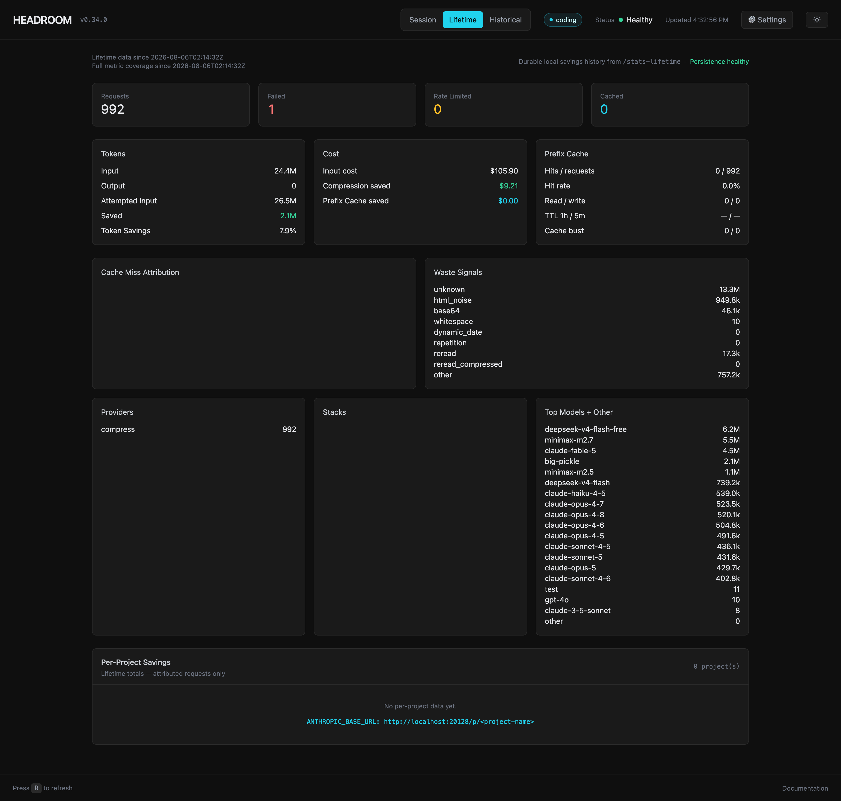Open the Historical tab
The height and width of the screenshot is (801, 841).
click(505, 20)
